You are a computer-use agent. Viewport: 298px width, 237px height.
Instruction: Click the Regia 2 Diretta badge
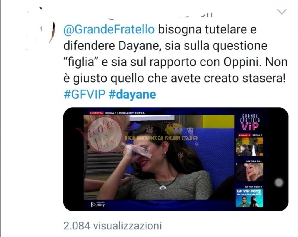point(244,135)
